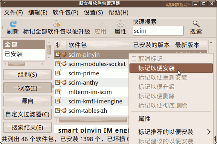Click the 组别(S) filter button

[27, 75]
